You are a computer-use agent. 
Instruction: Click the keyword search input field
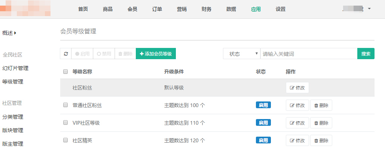[x=309, y=54]
